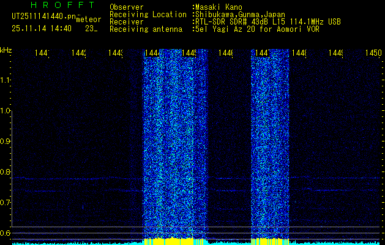This screenshot has width=385, height=245.
Task: Click the observer name Masaki Kano
Action: [219, 7]
